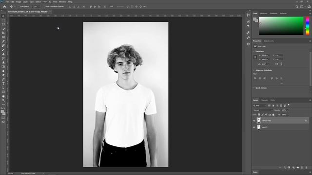Open the Normal blend mode dropdown
This screenshot has height=175, width=312.
[x=263, y=110]
